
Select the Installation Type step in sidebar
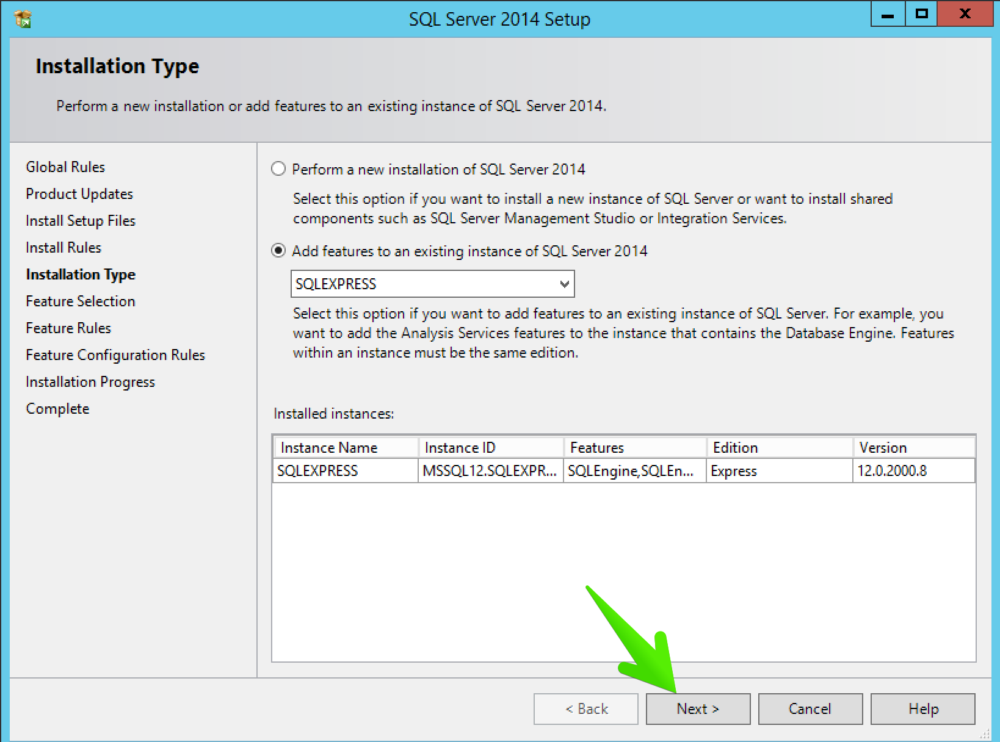pos(81,275)
